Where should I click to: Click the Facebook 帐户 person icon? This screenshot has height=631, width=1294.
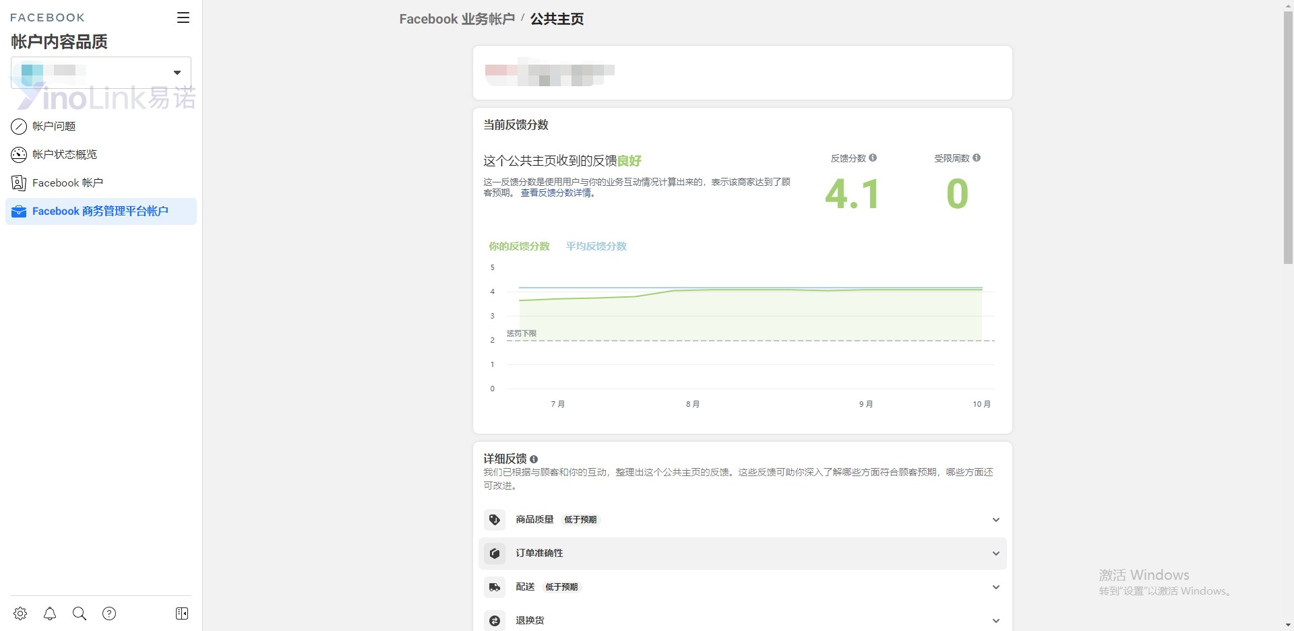19,182
